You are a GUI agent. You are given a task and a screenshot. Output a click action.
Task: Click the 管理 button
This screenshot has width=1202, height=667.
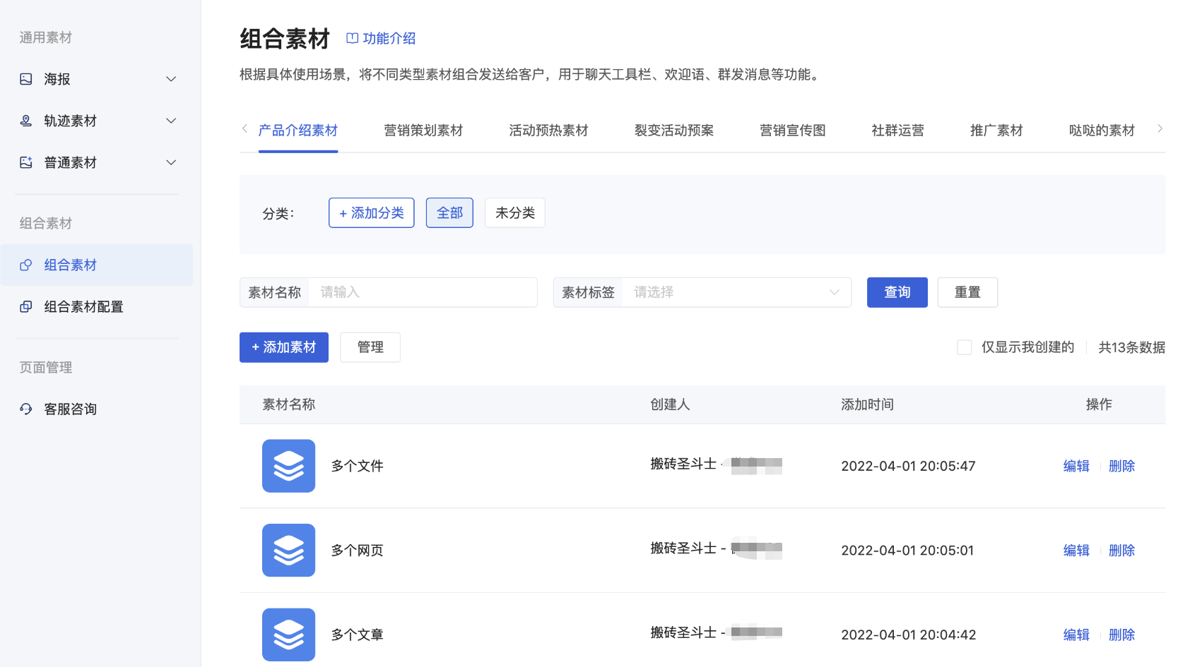pyautogui.click(x=370, y=347)
